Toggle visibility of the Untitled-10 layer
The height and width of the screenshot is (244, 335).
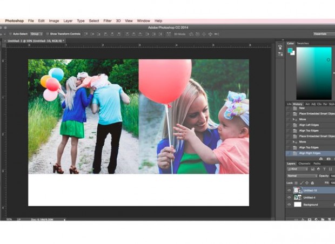(x=289, y=191)
